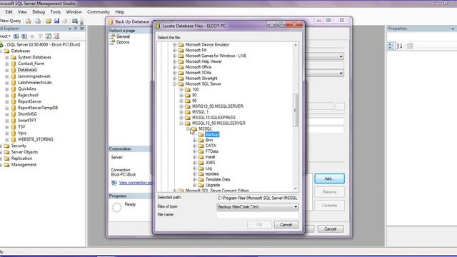Select the Contact_Form database icon
The height and width of the screenshot is (257, 457).
(14, 64)
